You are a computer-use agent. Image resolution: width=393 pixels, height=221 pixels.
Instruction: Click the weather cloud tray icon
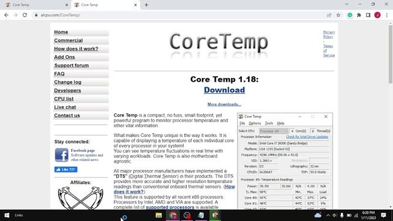click(318, 215)
